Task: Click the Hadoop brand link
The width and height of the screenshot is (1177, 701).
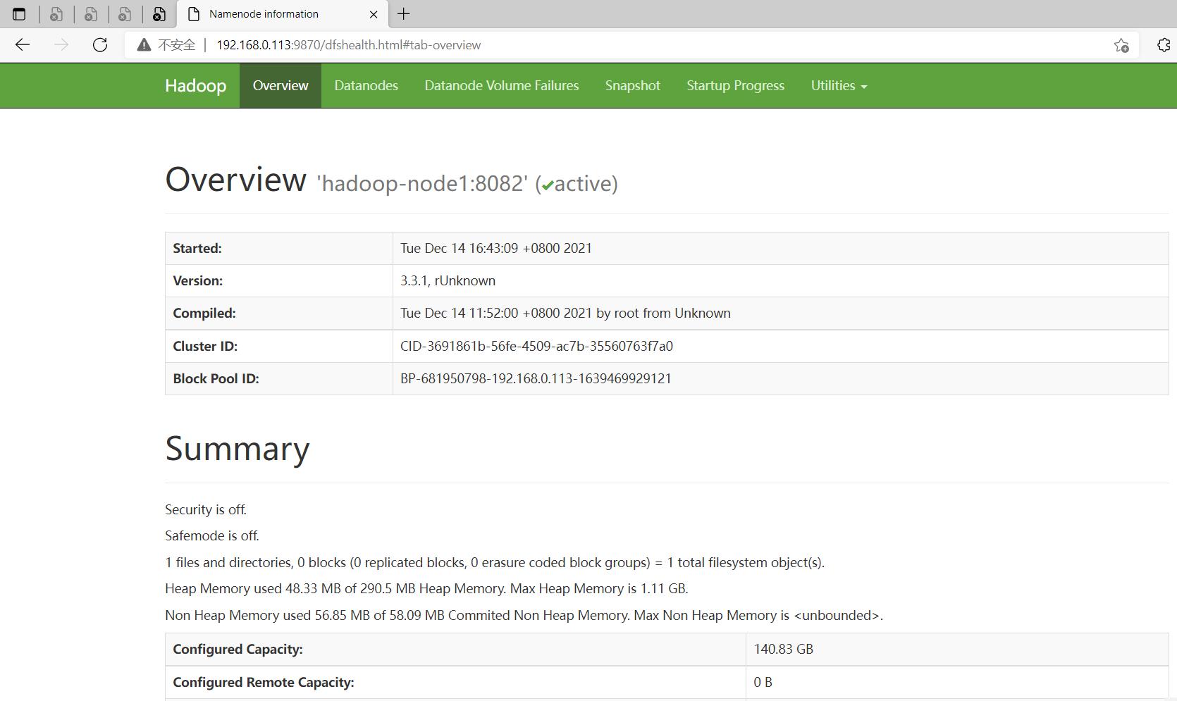Action: pos(195,85)
